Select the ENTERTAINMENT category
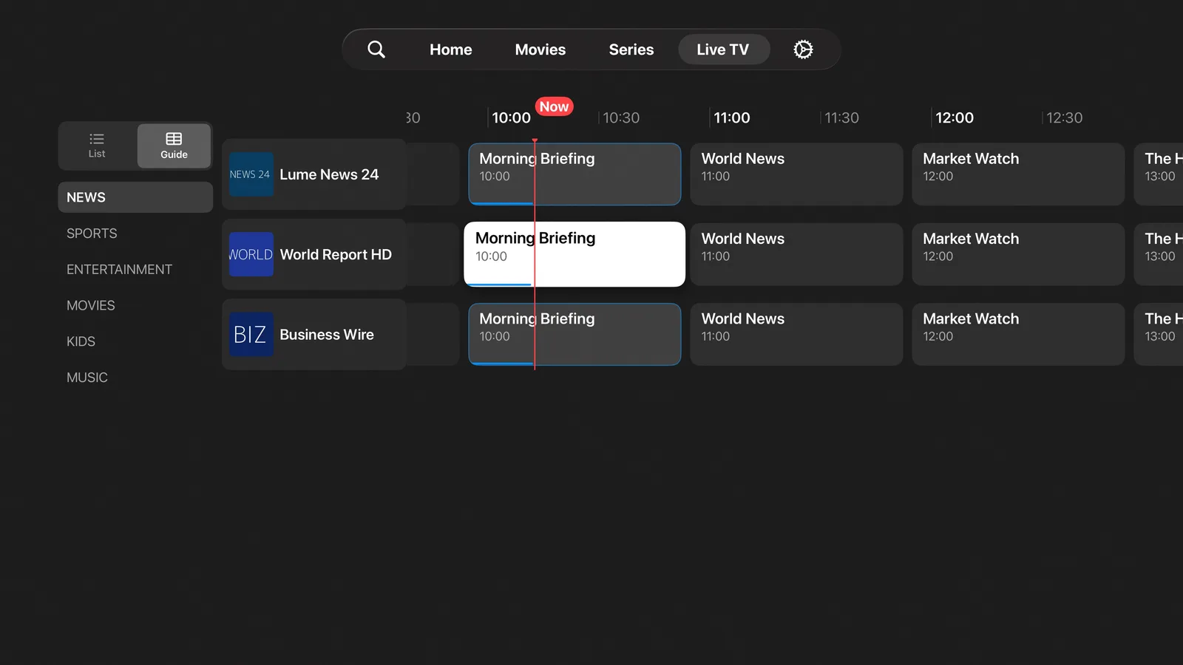The height and width of the screenshot is (665, 1183). coord(119,270)
